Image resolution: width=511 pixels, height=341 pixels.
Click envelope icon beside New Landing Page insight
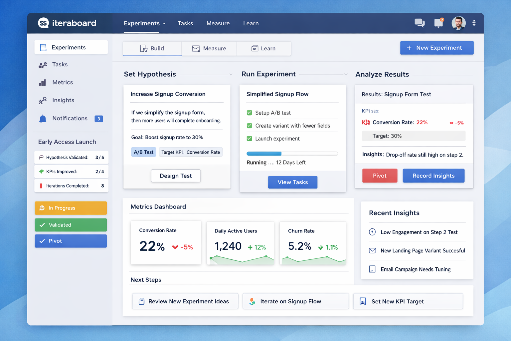point(372,250)
